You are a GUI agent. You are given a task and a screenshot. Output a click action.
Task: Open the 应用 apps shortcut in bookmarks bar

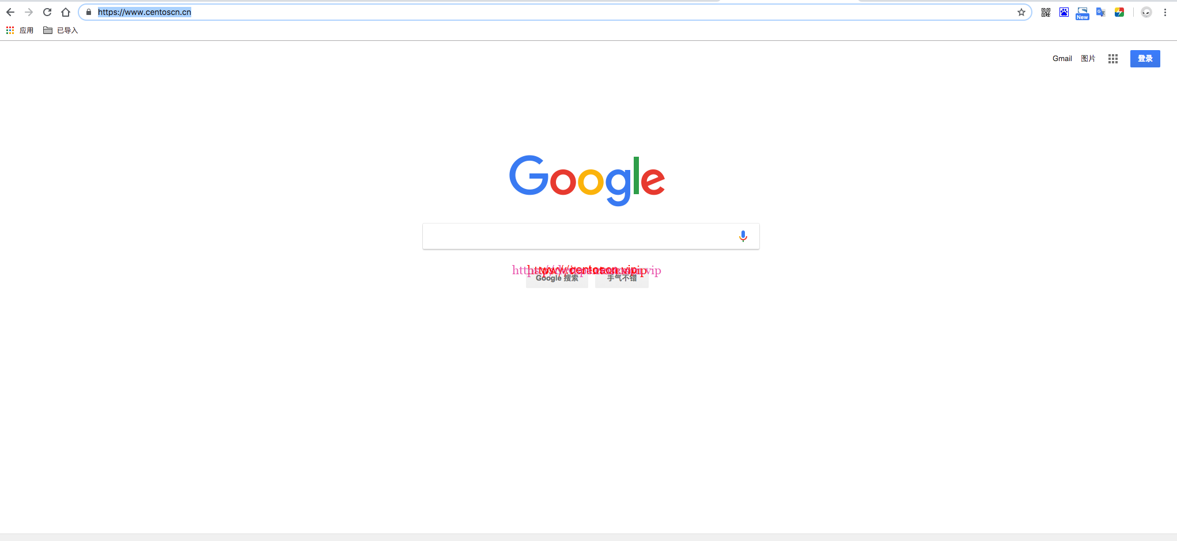20,31
